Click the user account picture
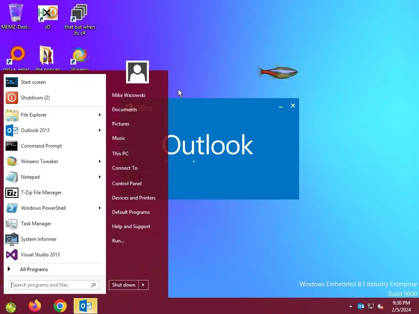419x314 pixels. pyautogui.click(x=137, y=72)
